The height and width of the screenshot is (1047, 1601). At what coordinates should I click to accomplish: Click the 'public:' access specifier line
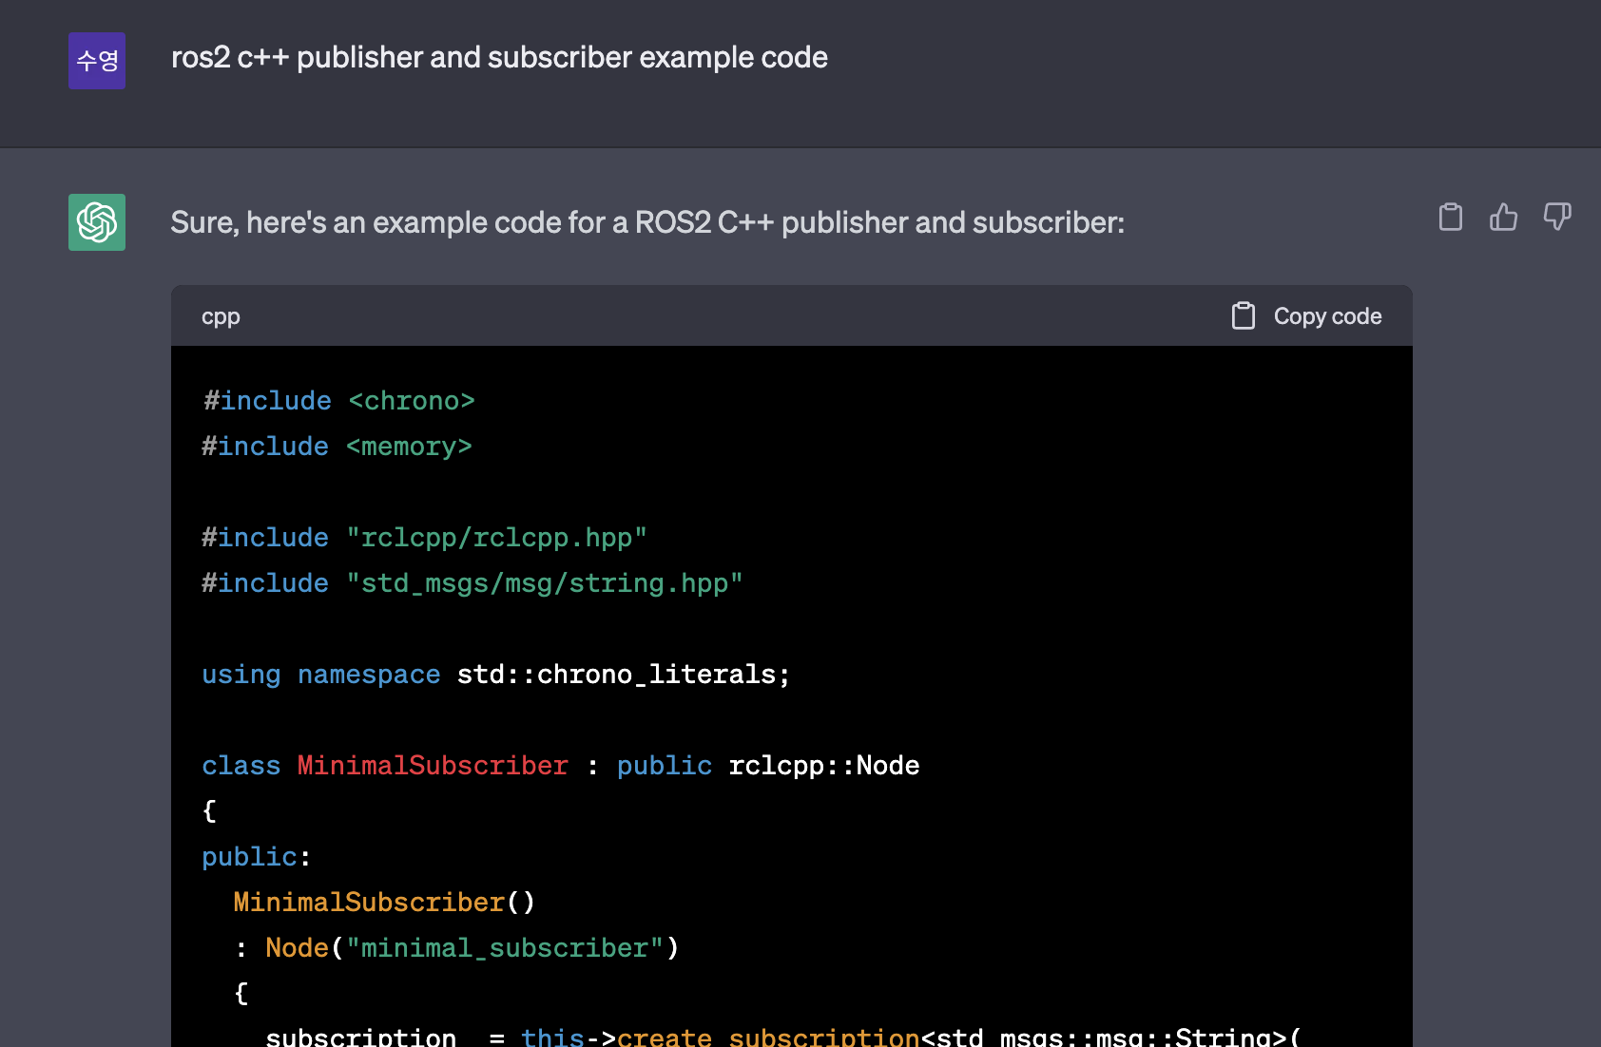click(x=257, y=857)
